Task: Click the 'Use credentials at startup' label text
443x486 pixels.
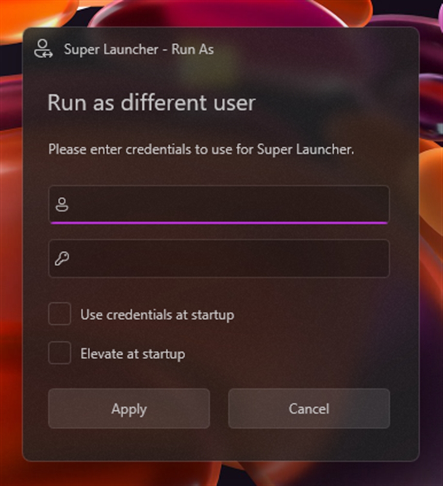Action: (x=157, y=315)
